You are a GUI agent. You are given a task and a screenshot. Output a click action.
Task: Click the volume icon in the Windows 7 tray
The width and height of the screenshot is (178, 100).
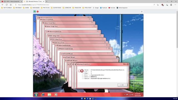132,95
